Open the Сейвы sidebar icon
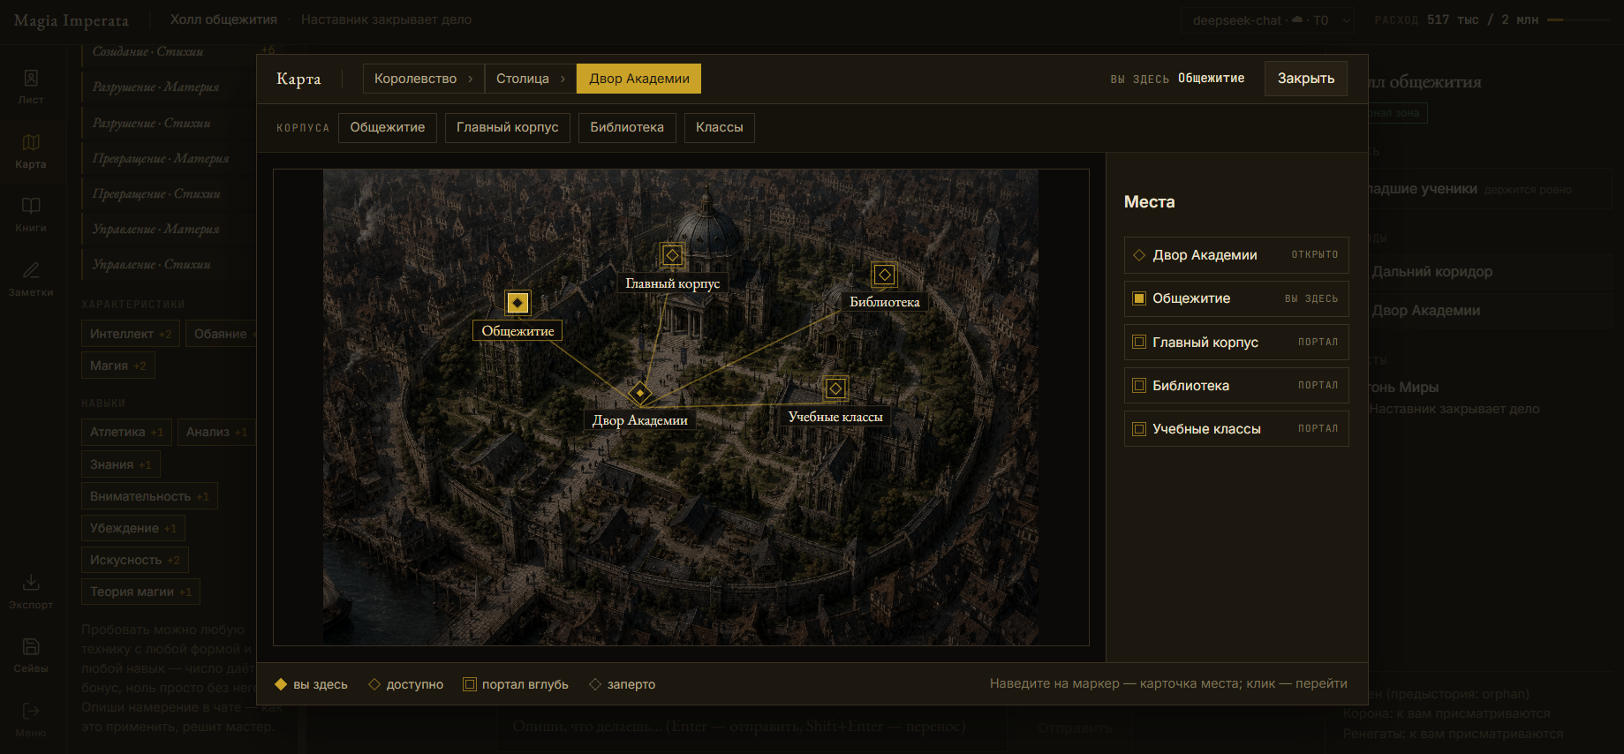 [31, 655]
